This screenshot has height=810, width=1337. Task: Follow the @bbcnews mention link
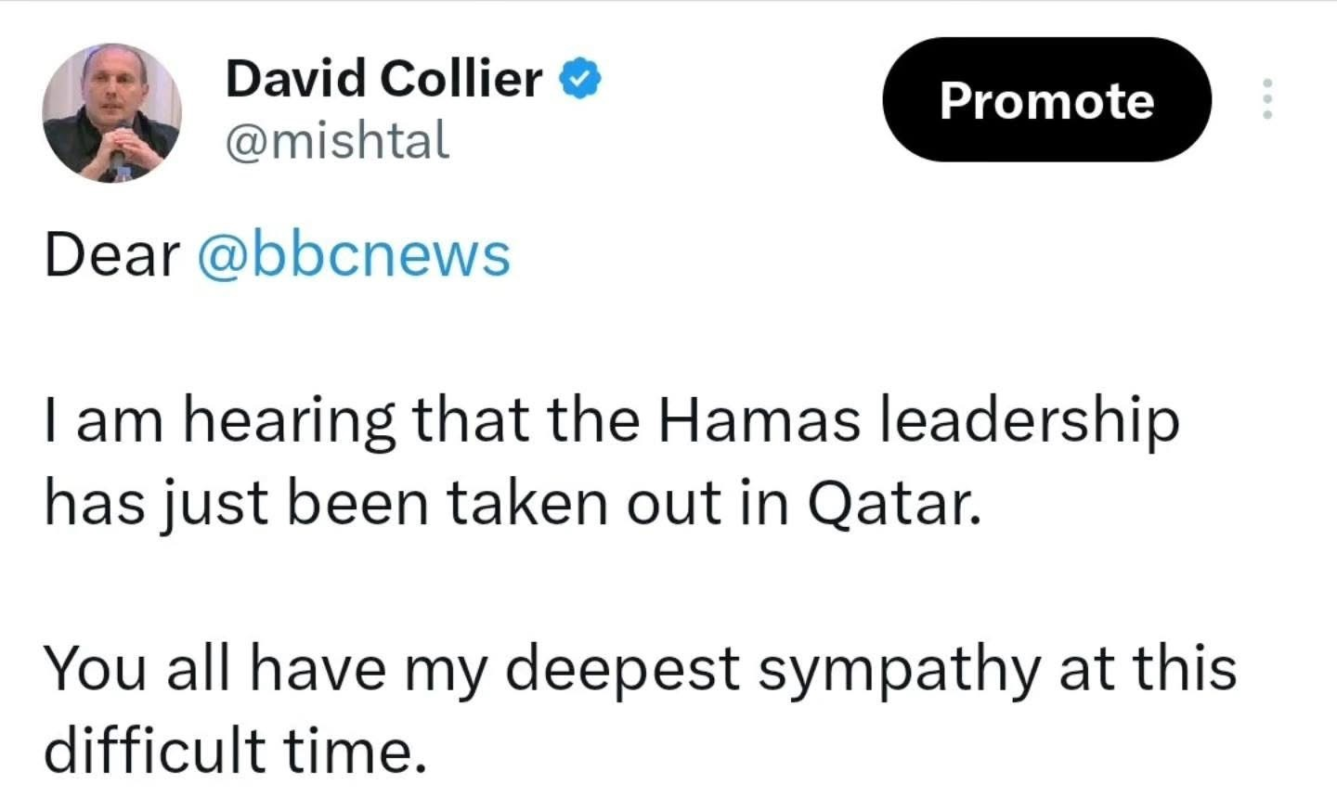coord(354,255)
